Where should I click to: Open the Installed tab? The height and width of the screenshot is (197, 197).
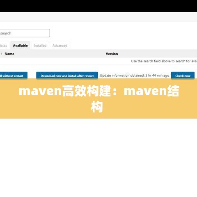point(40,46)
